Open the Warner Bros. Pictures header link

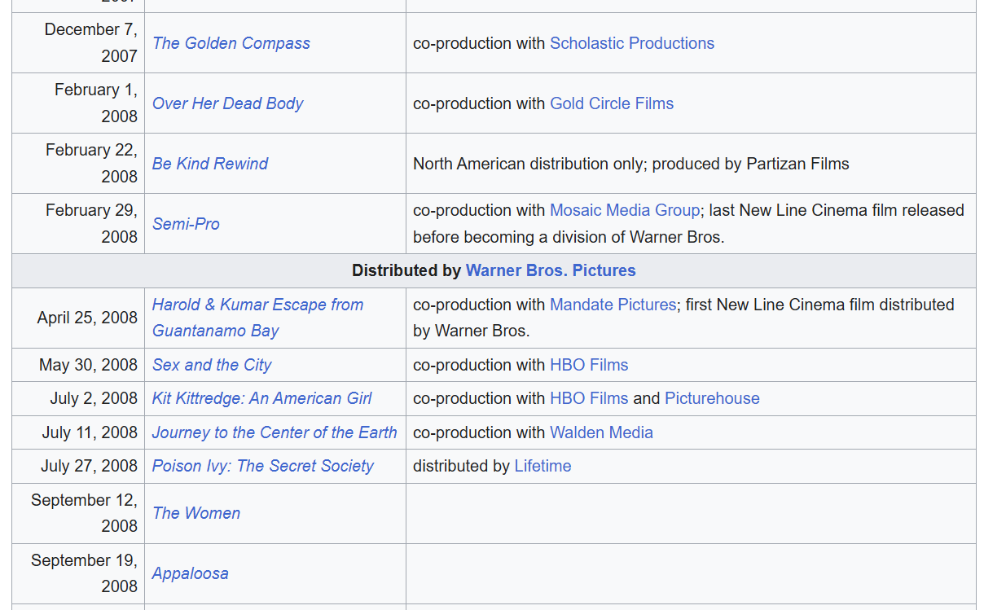point(551,270)
